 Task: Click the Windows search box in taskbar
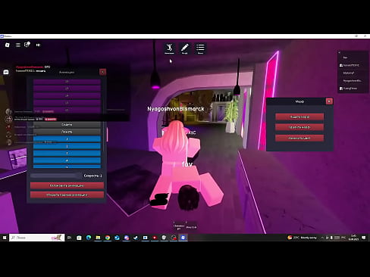click(37, 238)
